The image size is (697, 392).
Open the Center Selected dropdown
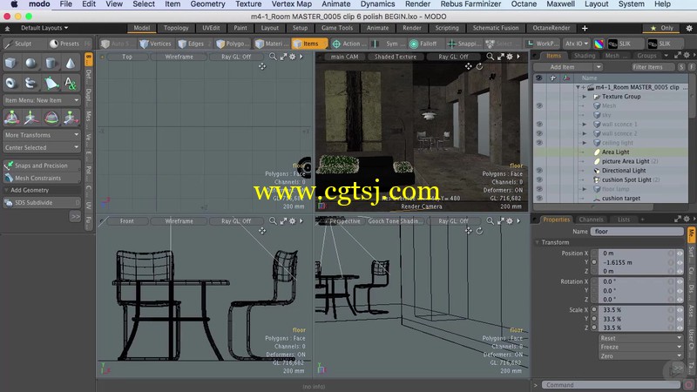coord(42,147)
